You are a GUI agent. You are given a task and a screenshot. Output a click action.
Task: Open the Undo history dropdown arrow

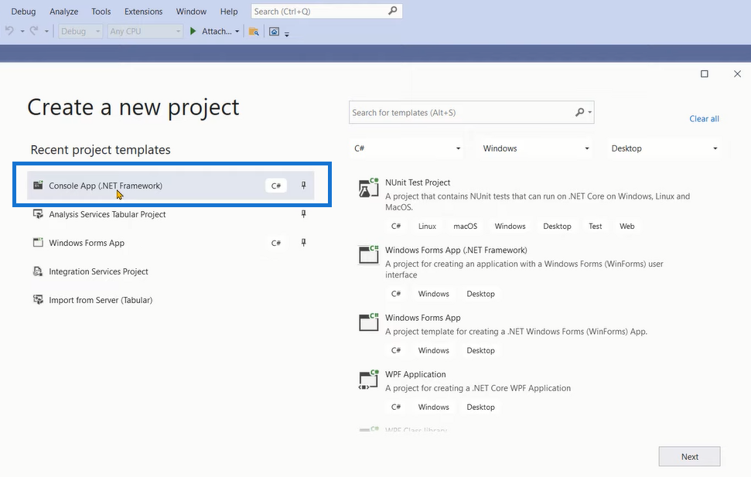pos(22,31)
